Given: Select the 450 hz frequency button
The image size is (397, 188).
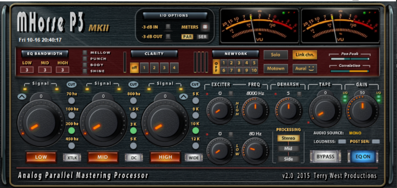Looking at the screenshot, I should point(71,146).
